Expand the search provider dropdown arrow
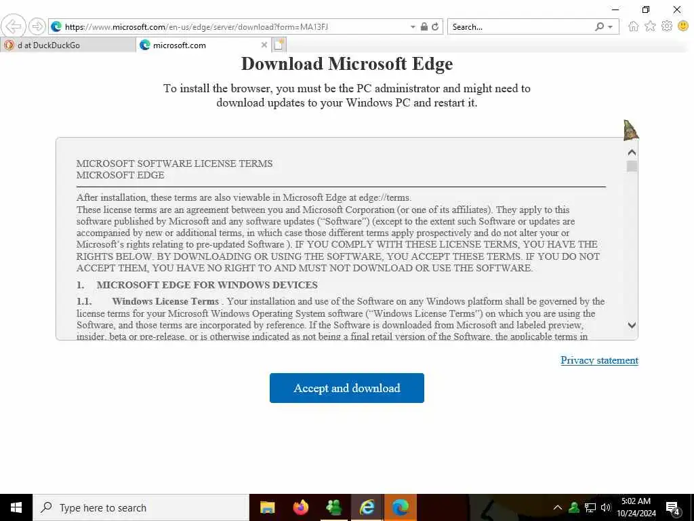 click(x=611, y=27)
